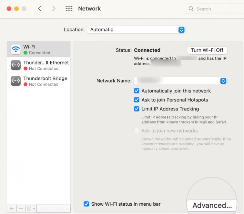Remove selected service with minus button
The image size is (244, 214).
21,208
